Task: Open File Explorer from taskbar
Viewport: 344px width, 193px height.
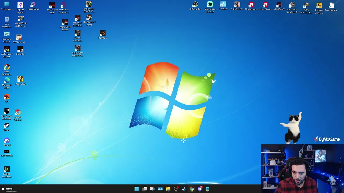Action: (x=168, y=189)
